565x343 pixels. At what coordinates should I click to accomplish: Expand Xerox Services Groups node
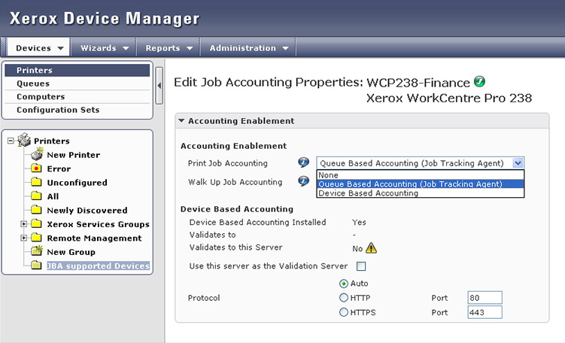[x=24, y=224]
